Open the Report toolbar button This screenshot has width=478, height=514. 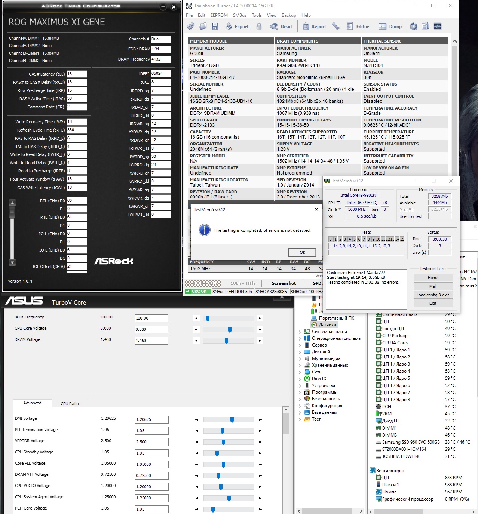click(x=314, y=27)
